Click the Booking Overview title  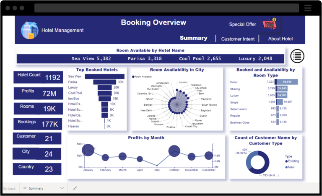click(x=153, y=23)
